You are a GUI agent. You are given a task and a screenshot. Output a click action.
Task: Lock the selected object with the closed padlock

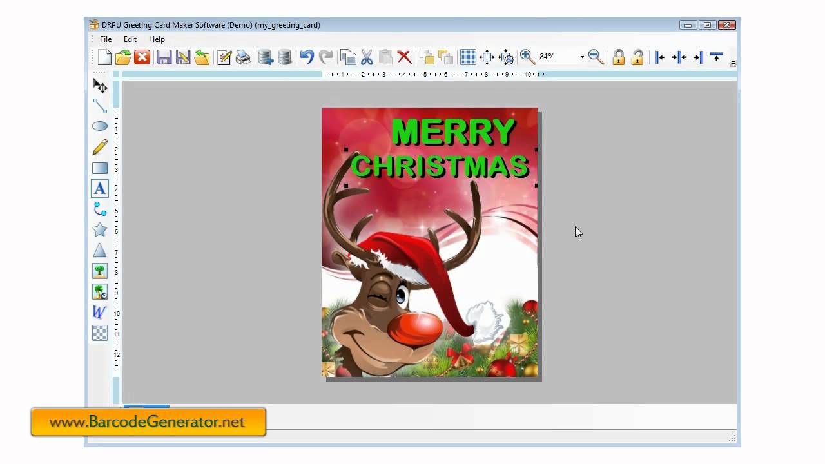click(x=619, y=57)
